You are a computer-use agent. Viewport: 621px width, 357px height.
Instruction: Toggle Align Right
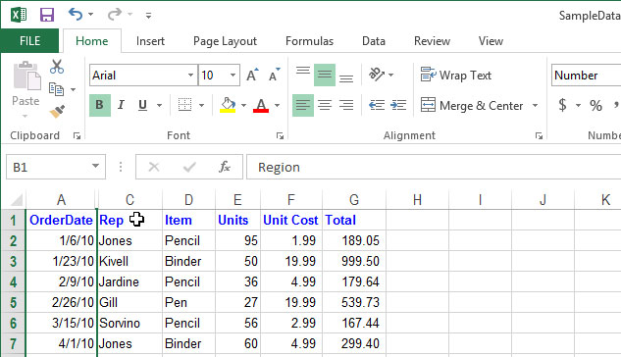pyautogui.click(x=346, y=105)
